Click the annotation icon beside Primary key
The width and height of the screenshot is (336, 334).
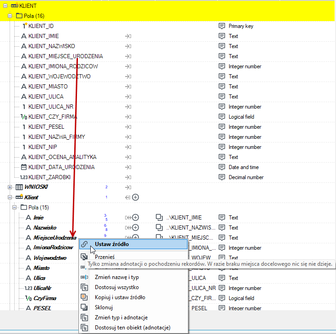point(222,26)
